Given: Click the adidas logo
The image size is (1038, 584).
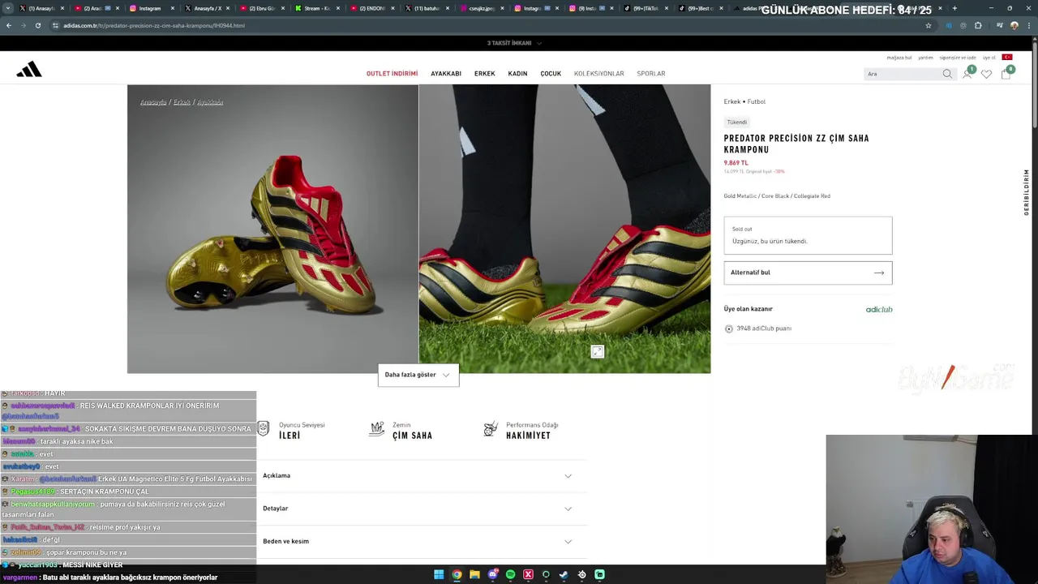Looking at the screenshot, I should 29,70.
